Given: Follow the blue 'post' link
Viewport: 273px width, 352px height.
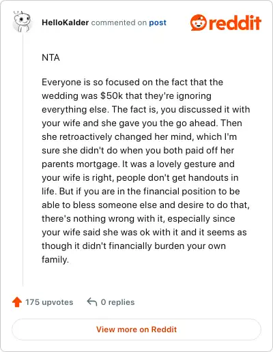Looking at the screenshot, I should coord(158,23).
